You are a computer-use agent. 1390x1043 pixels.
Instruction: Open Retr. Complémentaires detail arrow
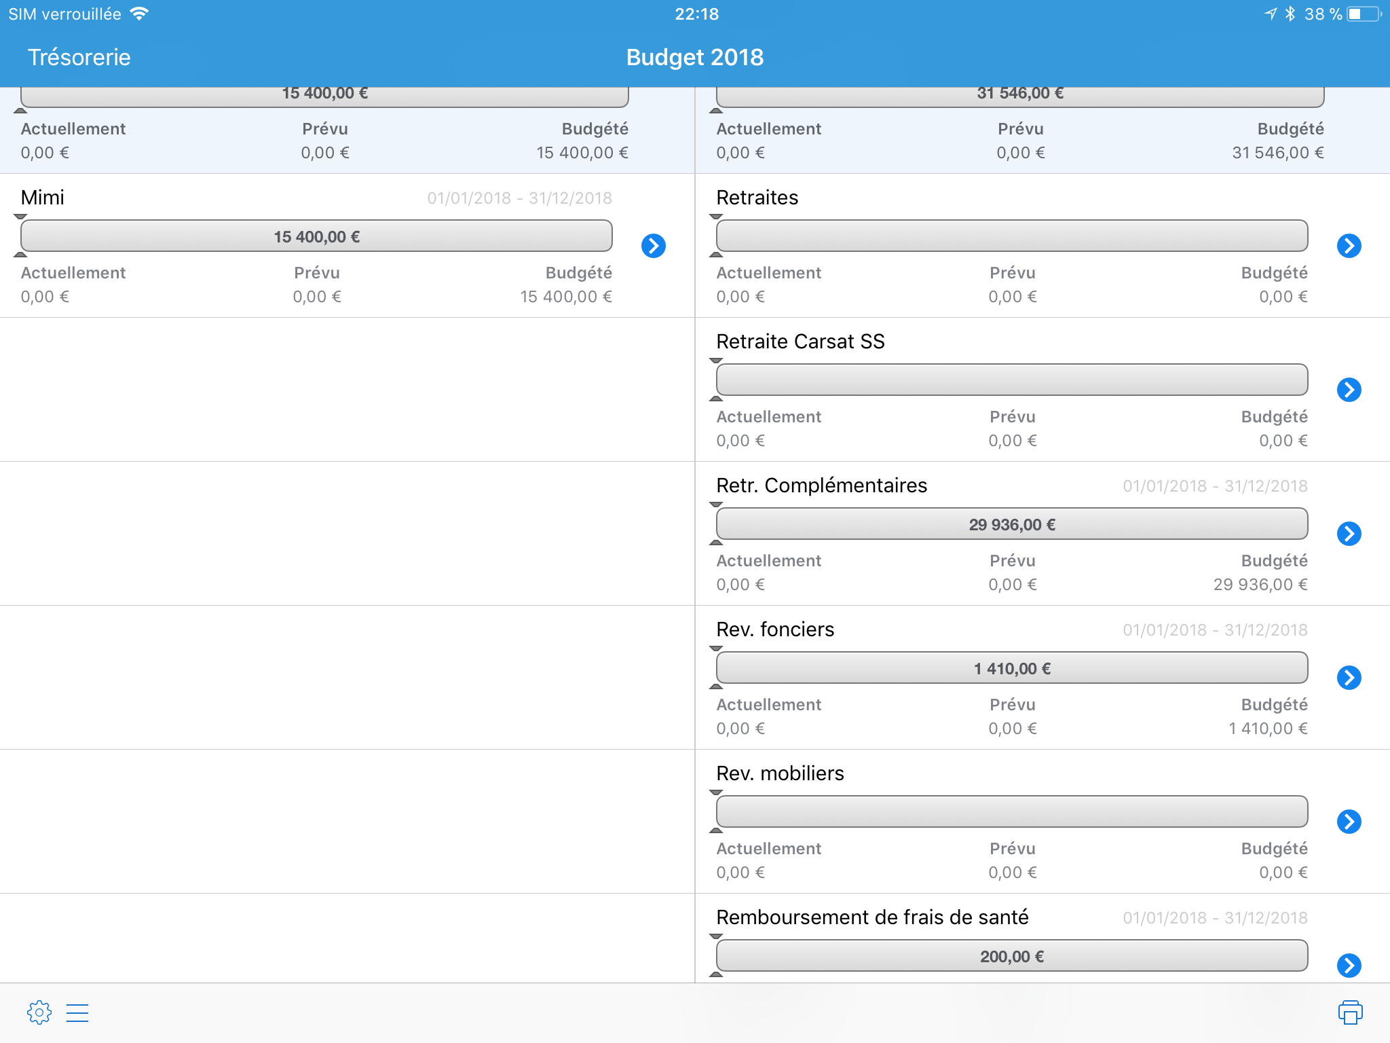pos(1349,534)
